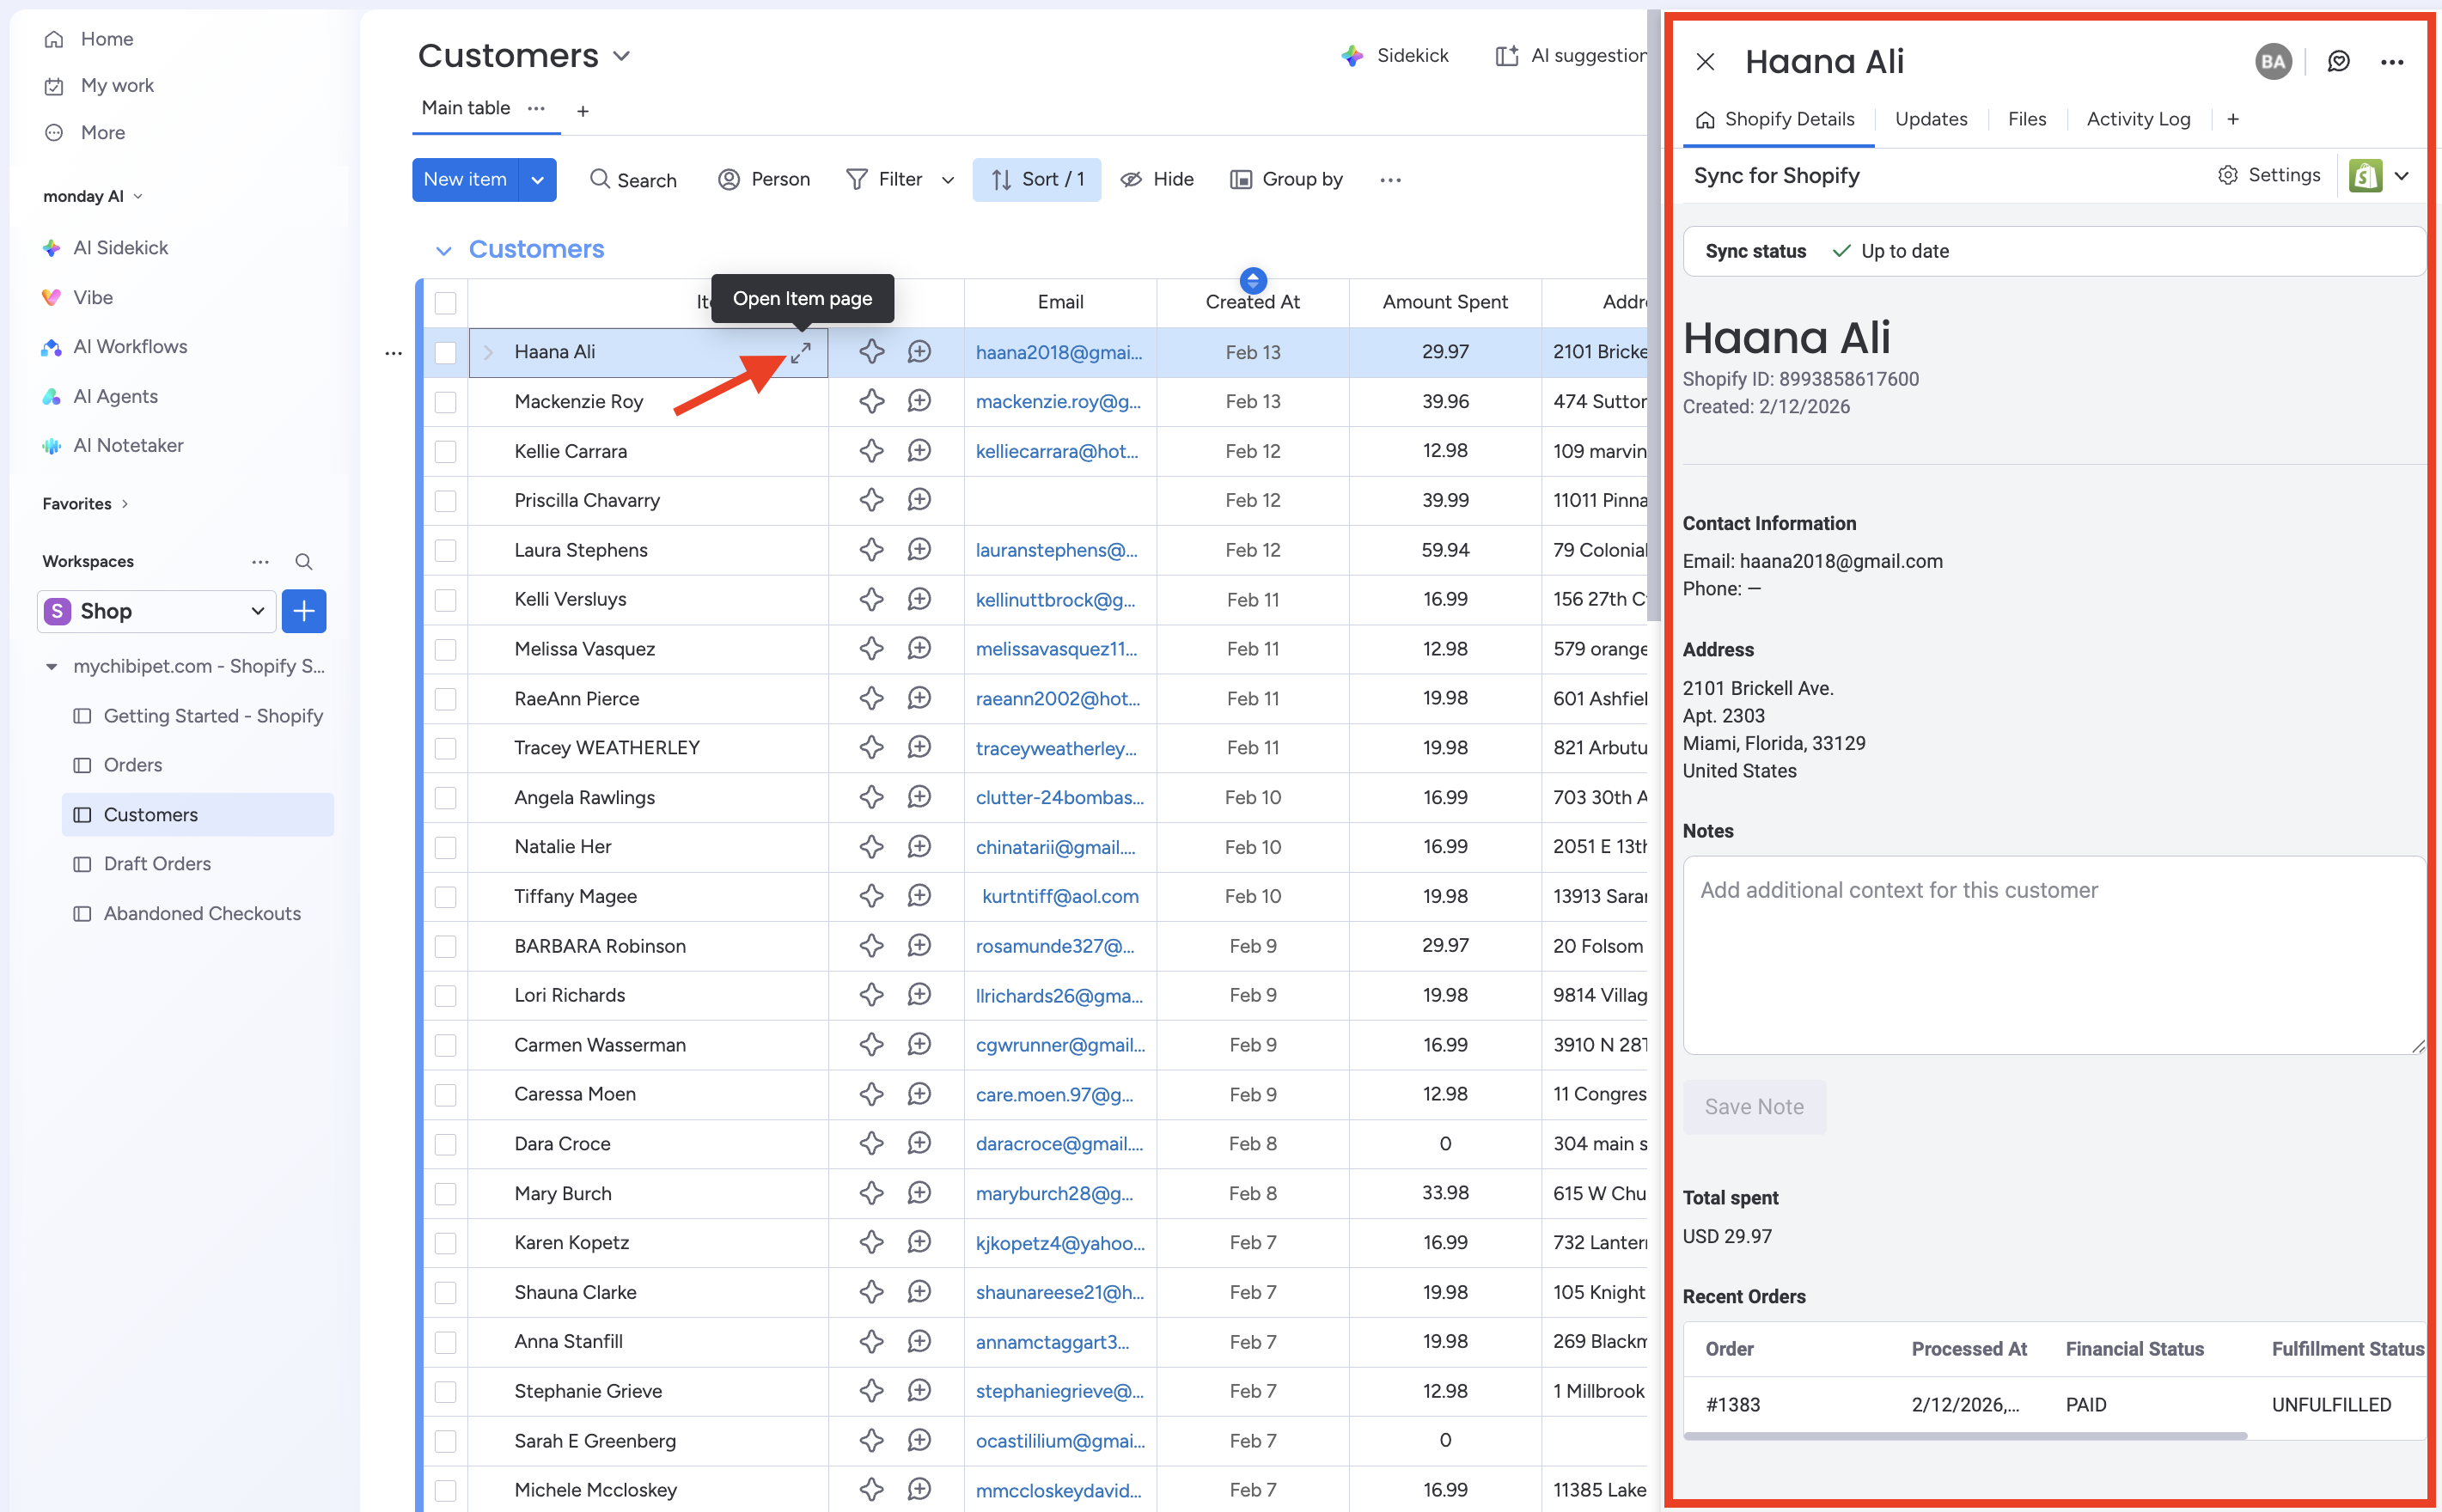
Task: Collapse the Customers group chevron
Action: pyautogui.click(x=444, y=250)
